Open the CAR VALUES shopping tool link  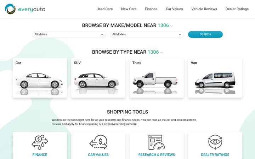coord(98,155)
